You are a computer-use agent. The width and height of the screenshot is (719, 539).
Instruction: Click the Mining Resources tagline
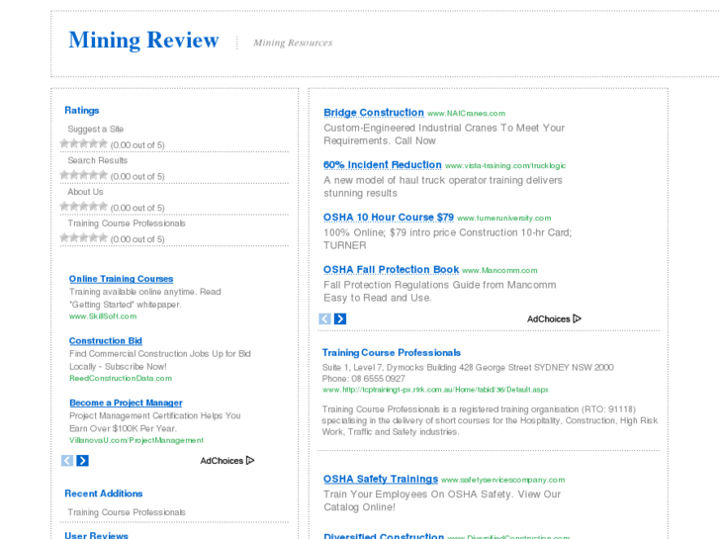(293, 43)
